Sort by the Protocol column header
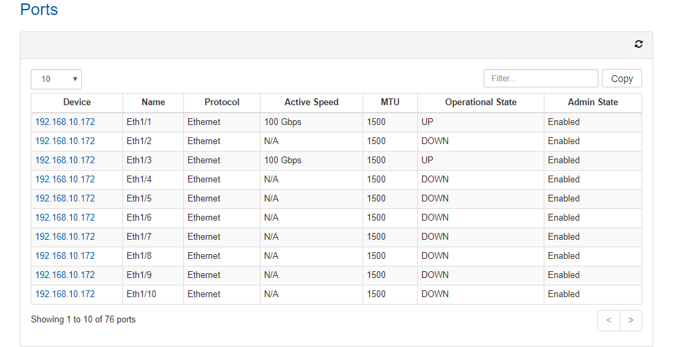Viewport: 673px width, 347px height. tap(222, 102)
